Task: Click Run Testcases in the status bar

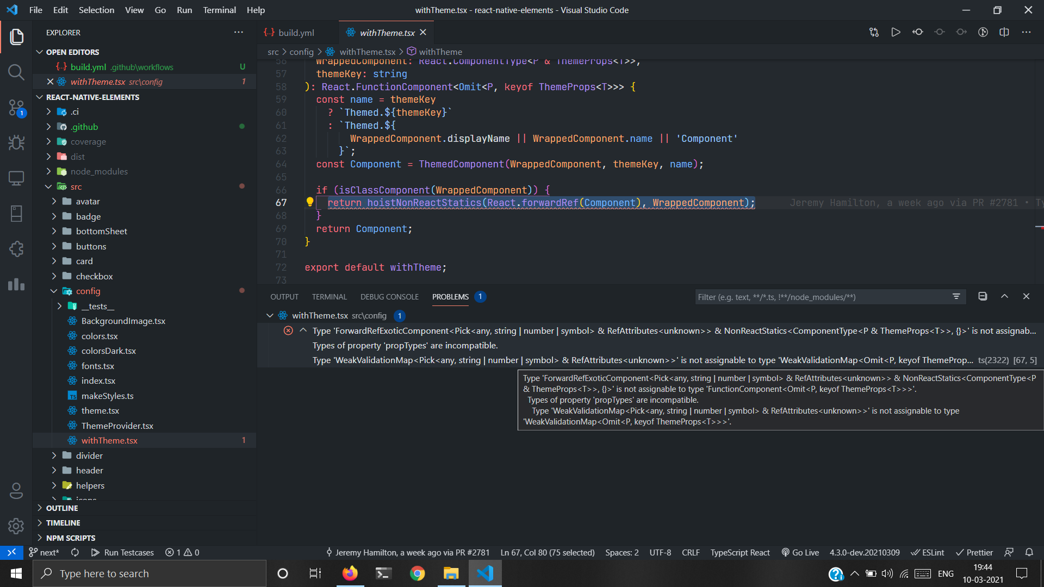Action: (x=122, y=552)
